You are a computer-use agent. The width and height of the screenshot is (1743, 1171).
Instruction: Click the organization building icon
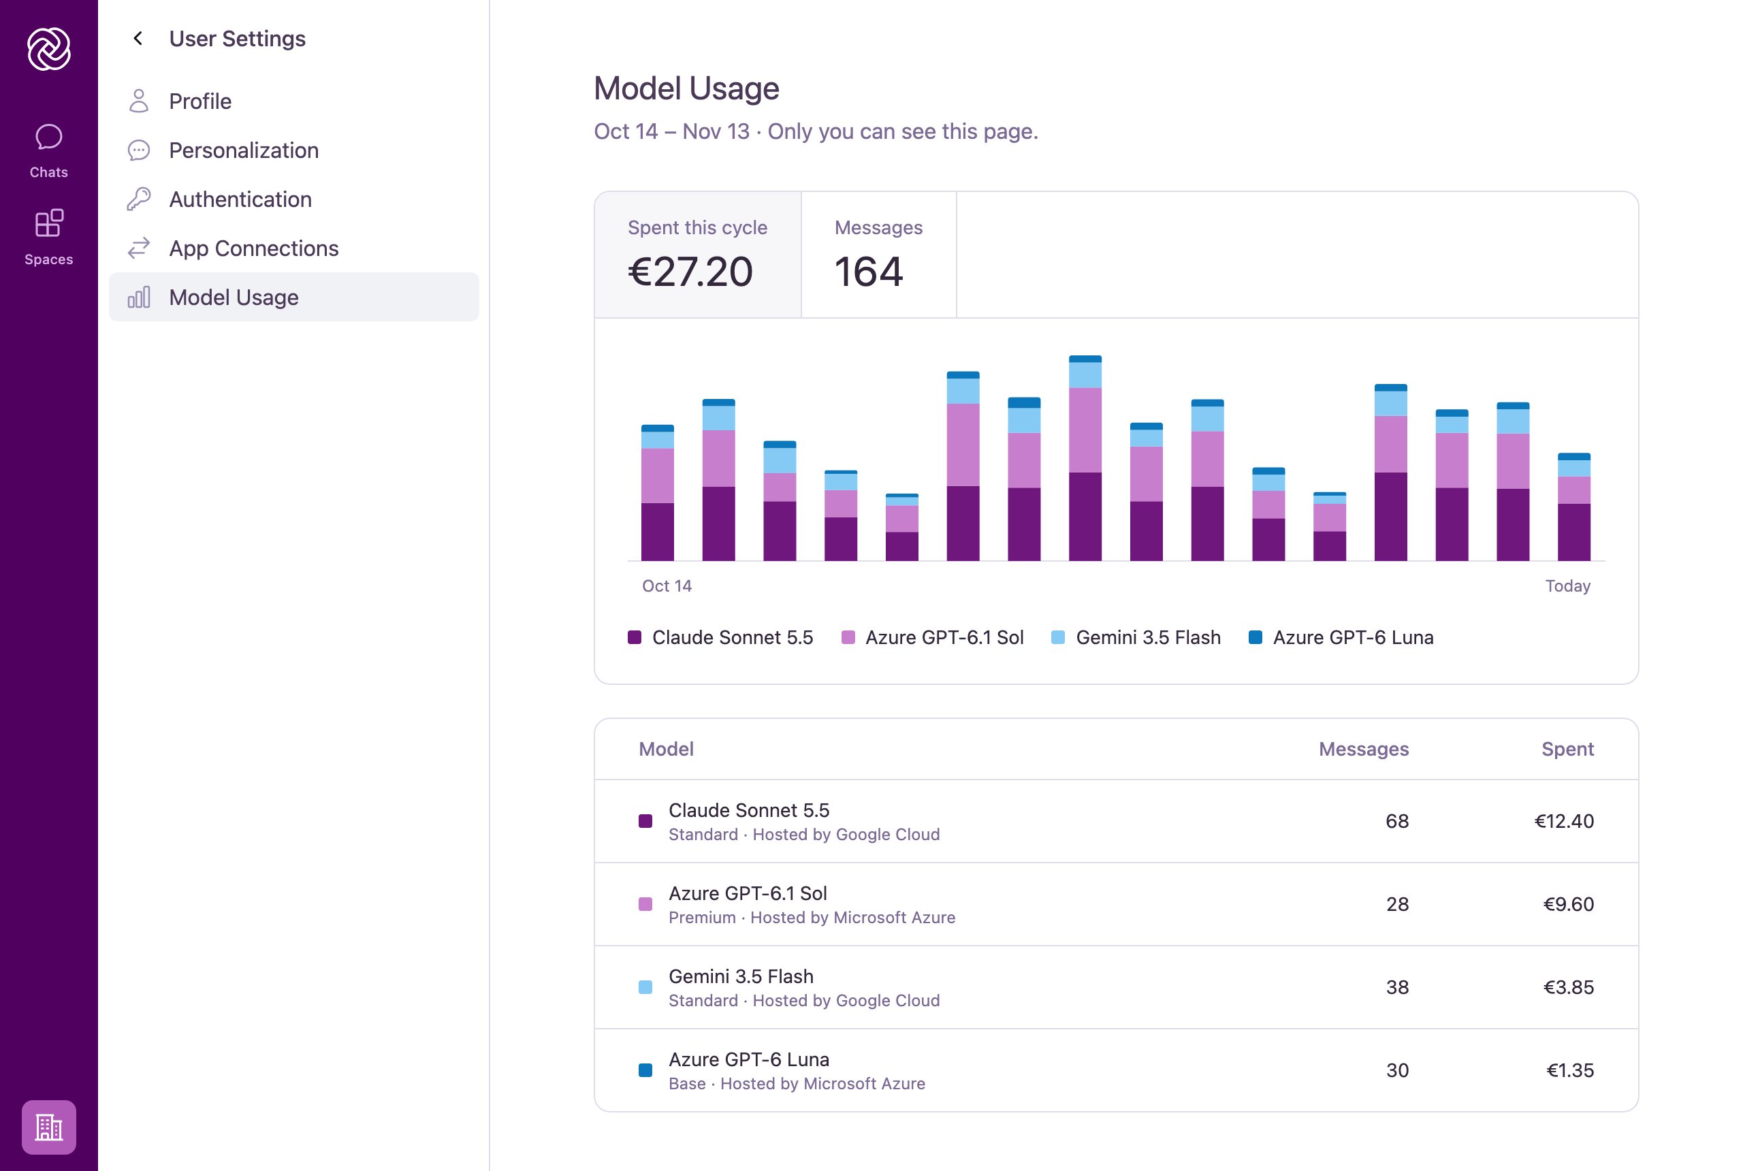pos(48,1127)
